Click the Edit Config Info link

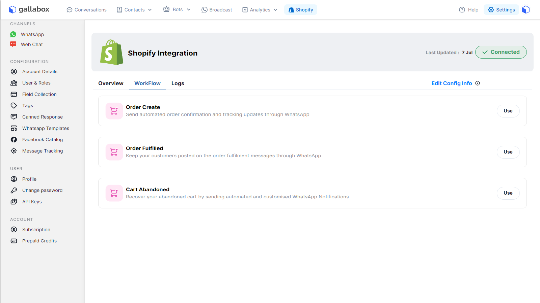[x=452, y=83]
